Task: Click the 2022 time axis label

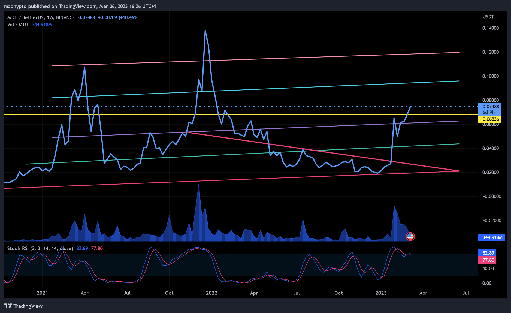Action: tap(212, 293)
